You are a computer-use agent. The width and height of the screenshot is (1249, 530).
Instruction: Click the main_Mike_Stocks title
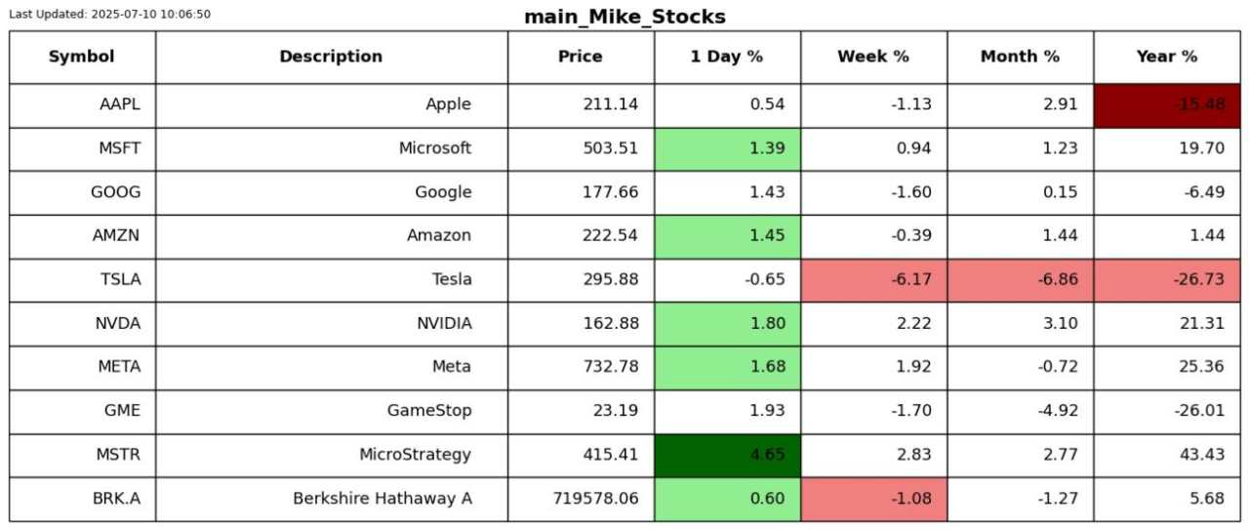[624, 18]
